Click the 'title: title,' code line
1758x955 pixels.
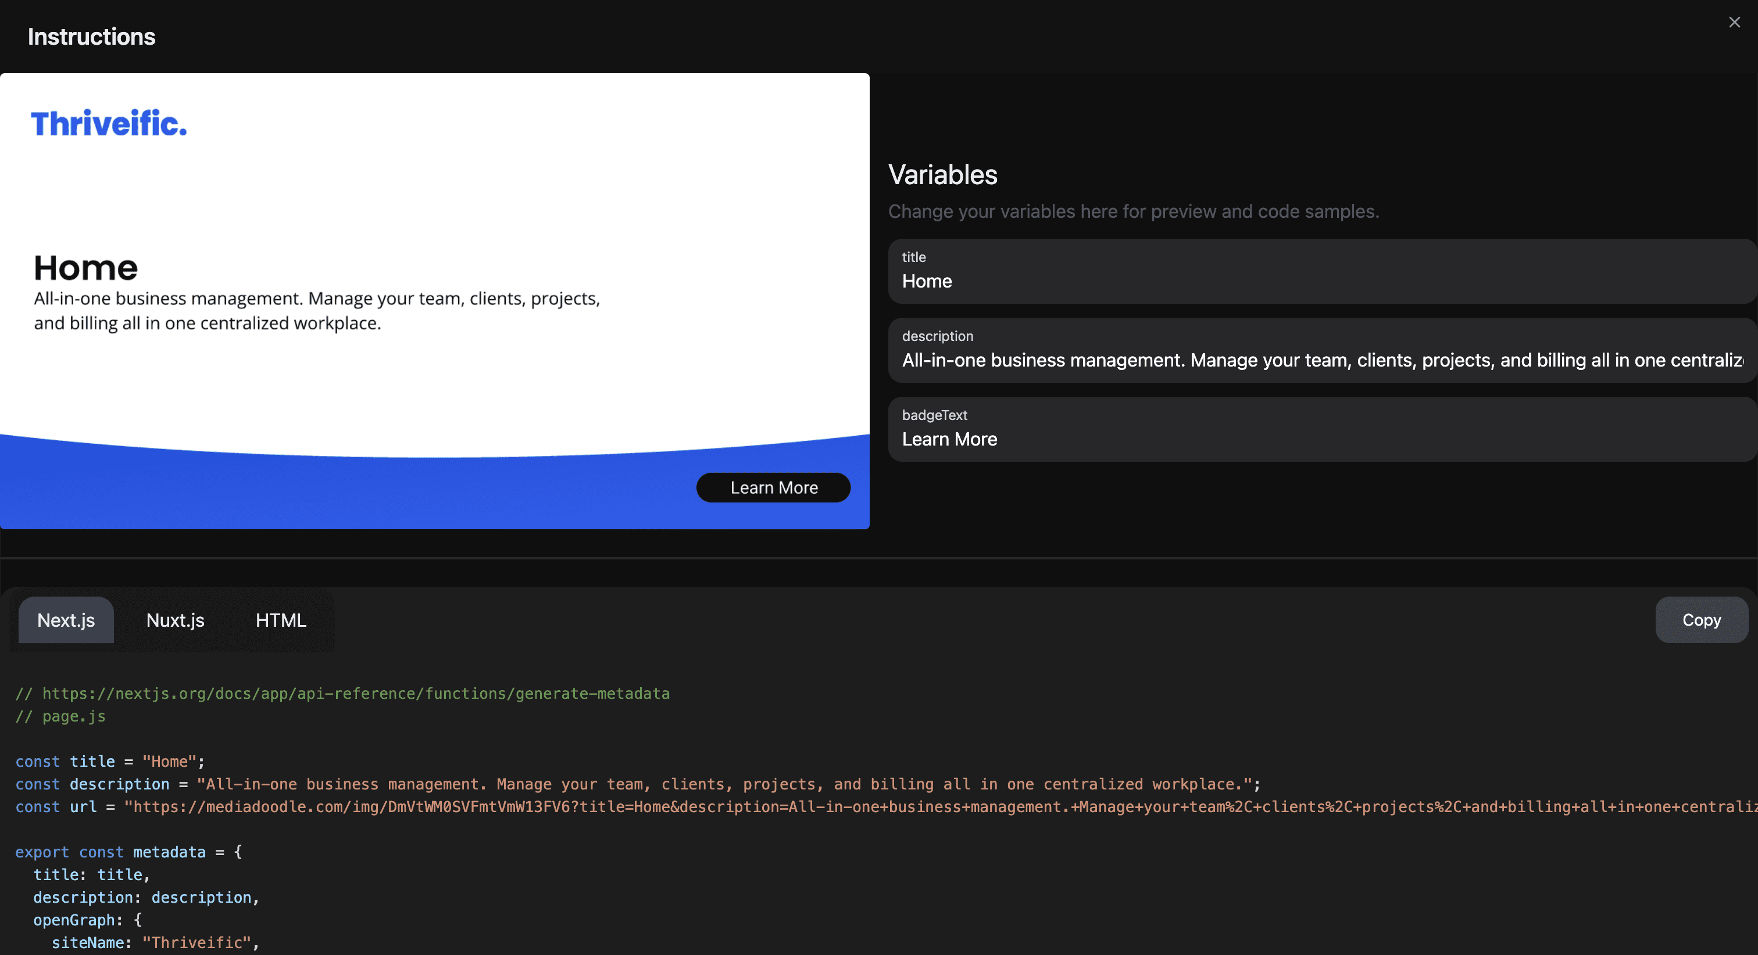click(x=91, y=874)
